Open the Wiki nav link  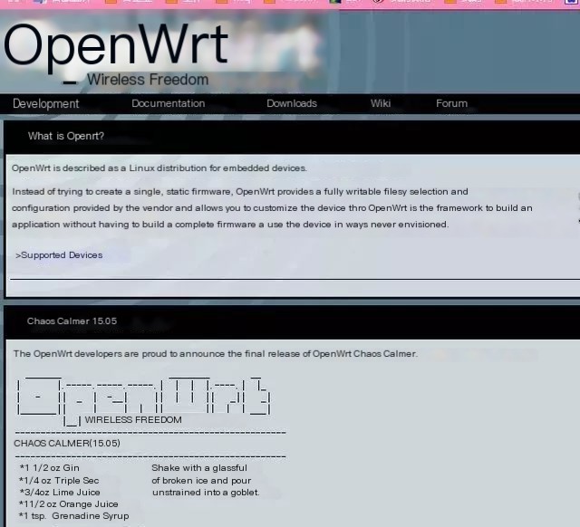[381, 103]
